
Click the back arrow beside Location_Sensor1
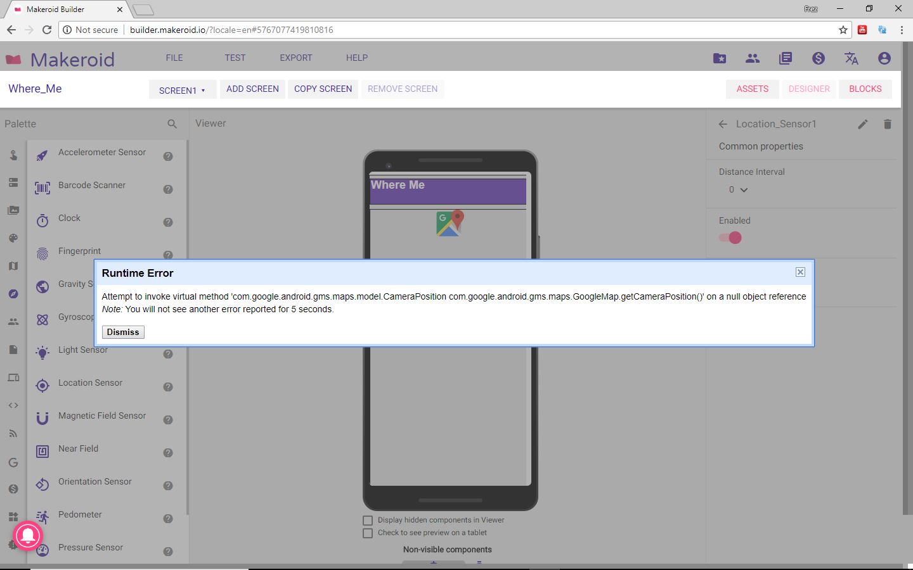tap(723, 124)
